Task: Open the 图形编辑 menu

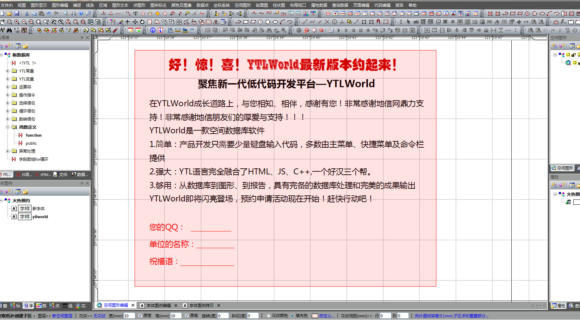Action: click(x=60, y=5)
